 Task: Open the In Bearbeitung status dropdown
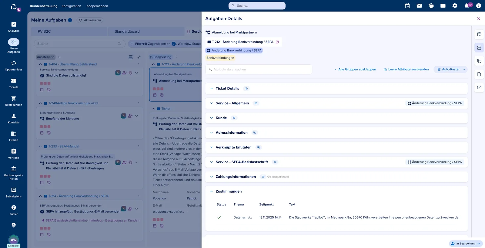(466, 243)
